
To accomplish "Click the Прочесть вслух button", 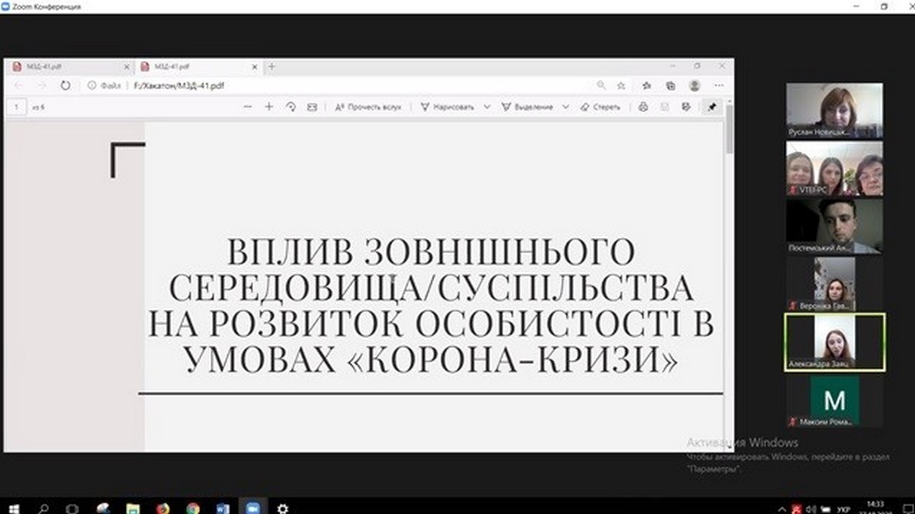I will 368,108.
